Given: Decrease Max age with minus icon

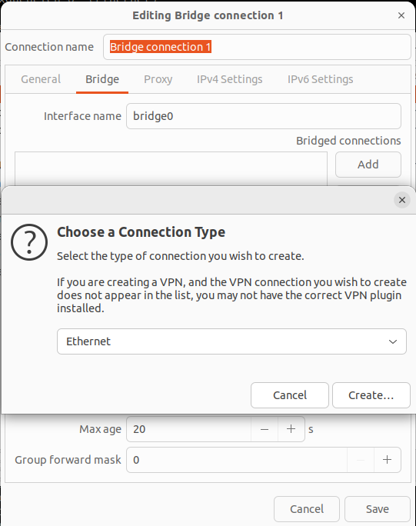Looking at the screenshot, I should (x=265, y=428).
